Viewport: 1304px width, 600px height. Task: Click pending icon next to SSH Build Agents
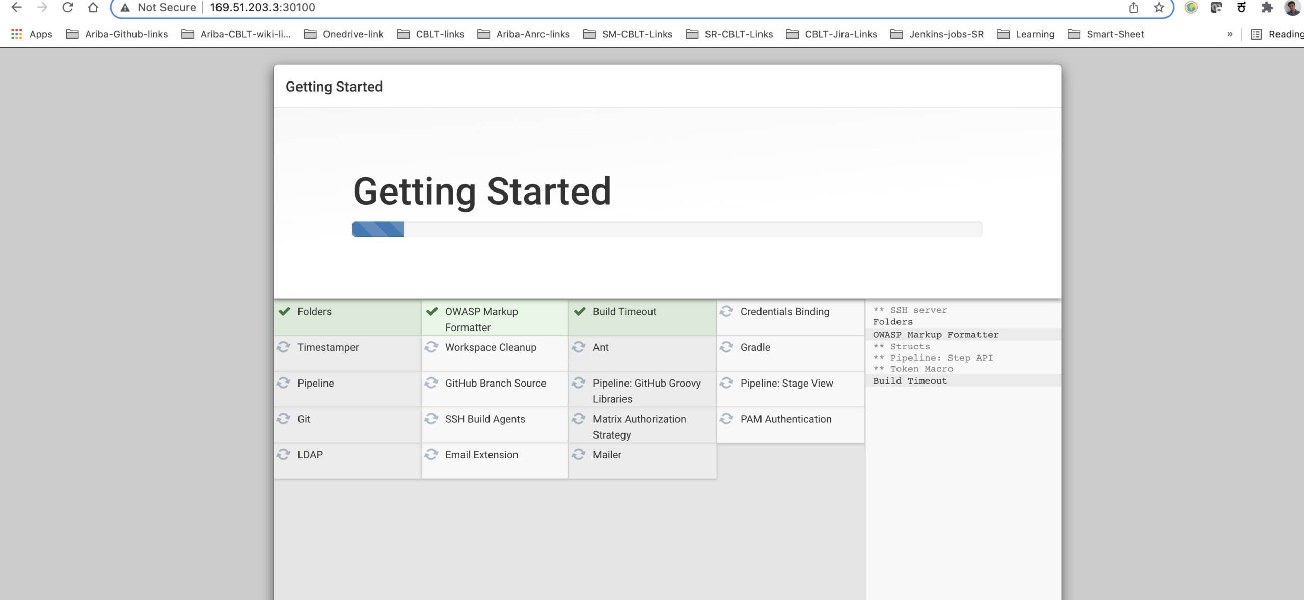[431, 419]
